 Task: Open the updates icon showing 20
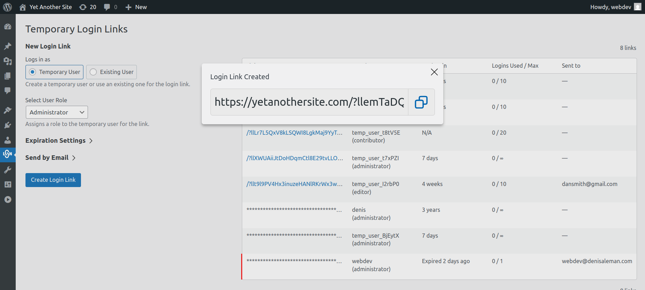click(x=83, y=7)
